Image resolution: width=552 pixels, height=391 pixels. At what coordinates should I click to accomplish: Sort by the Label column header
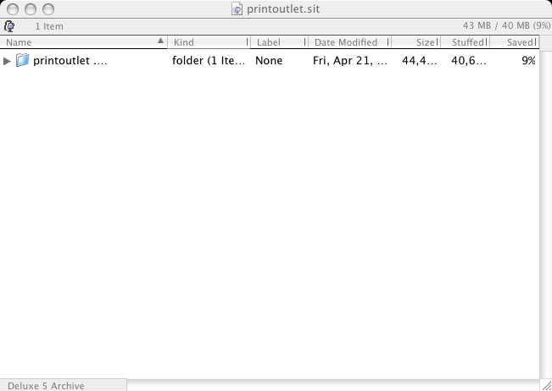click(279, 42)
